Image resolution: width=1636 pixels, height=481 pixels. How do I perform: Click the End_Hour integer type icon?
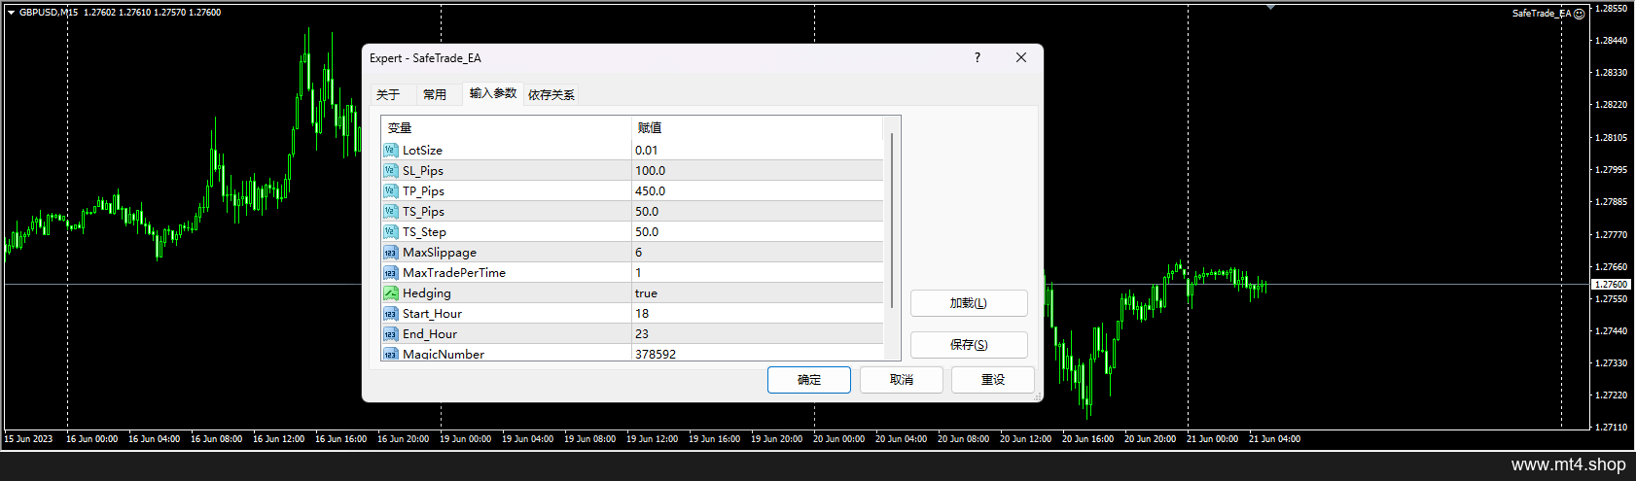pyautogui.click(x=390, y=333)
